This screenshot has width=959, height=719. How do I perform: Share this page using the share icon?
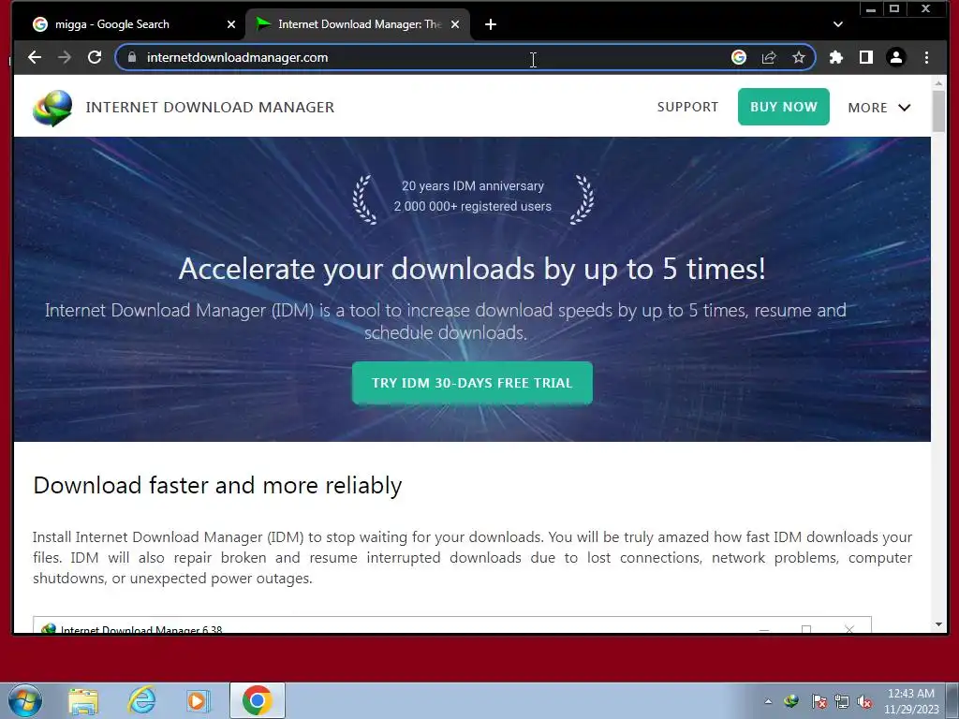click(769, 57)
